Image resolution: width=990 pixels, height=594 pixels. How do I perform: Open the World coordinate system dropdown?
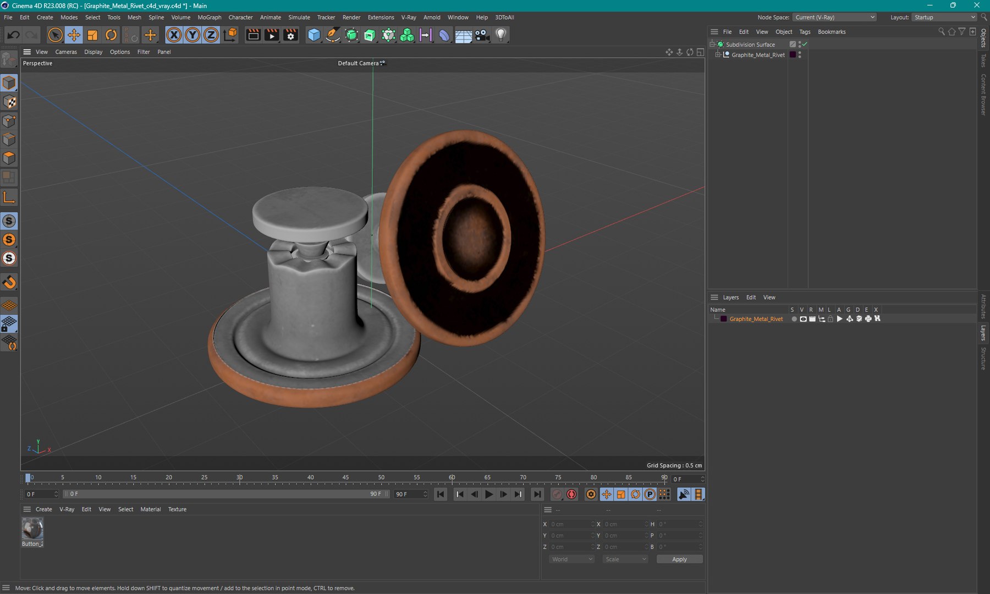click(572, 559)
